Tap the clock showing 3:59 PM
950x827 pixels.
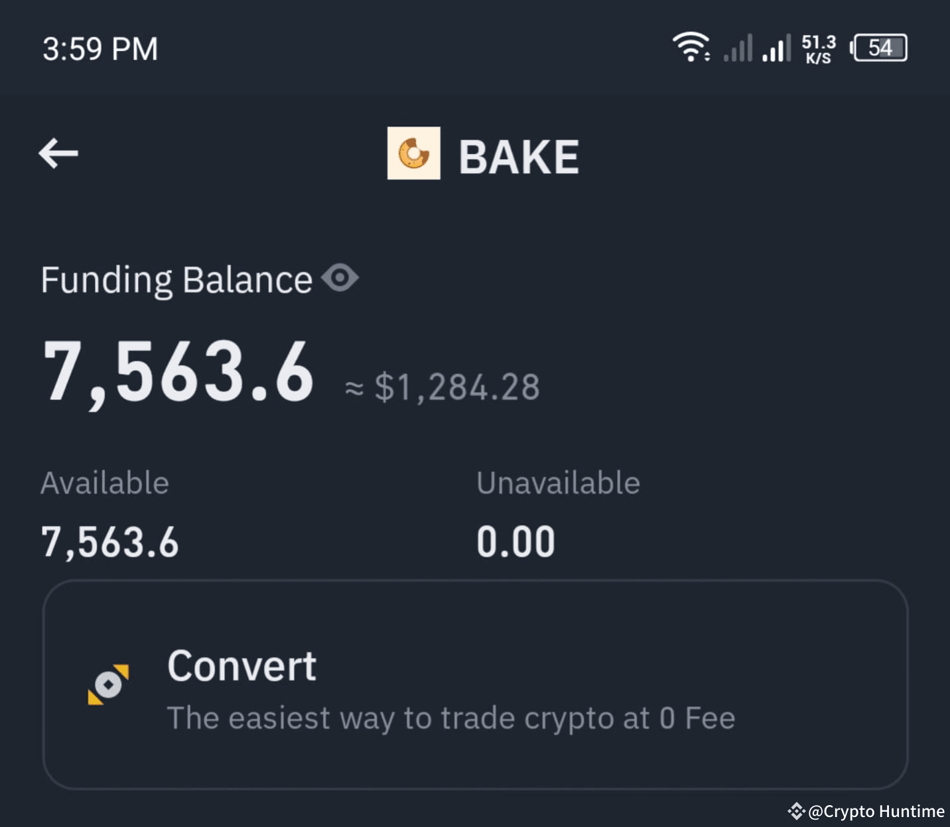click(100, 48)
